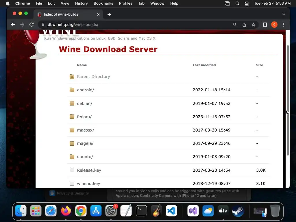Open the Chrome application menu
Image resolution: width=296 pixels, height=222 pixels.
pyautogui.click(x=23, y=3)
